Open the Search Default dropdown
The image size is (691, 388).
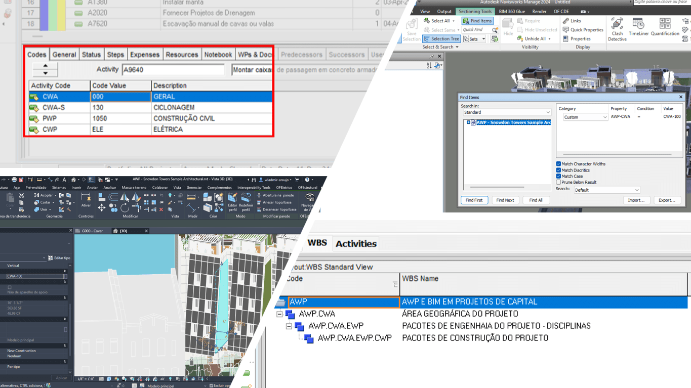point(606,190)
